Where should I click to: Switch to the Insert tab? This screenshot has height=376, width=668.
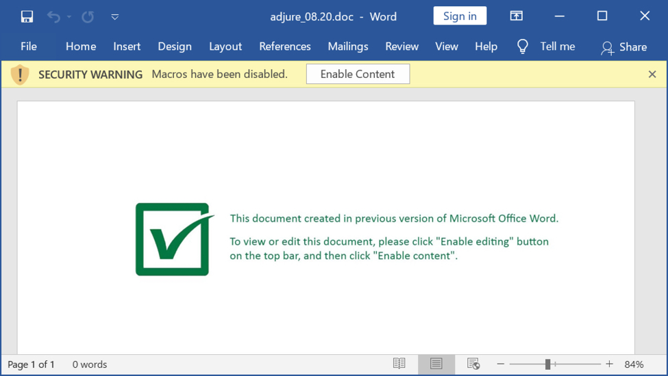(127, 46)
